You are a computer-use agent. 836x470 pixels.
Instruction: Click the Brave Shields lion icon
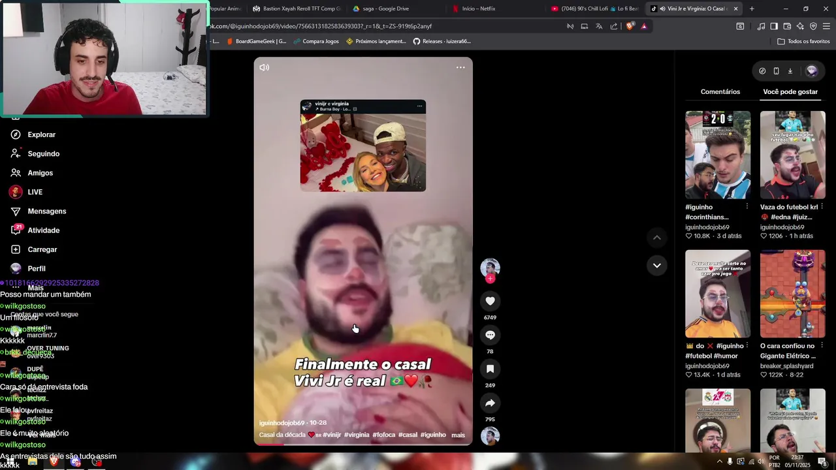[630, 26]
